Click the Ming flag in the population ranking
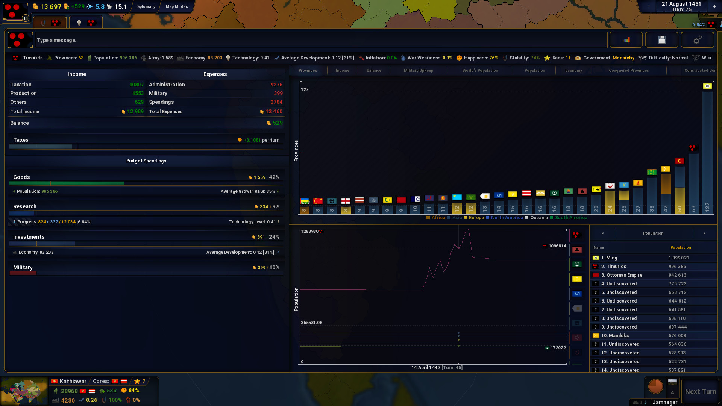Image resolution: width=722 pixels, height=406 pixels. [x=596, y=258]
